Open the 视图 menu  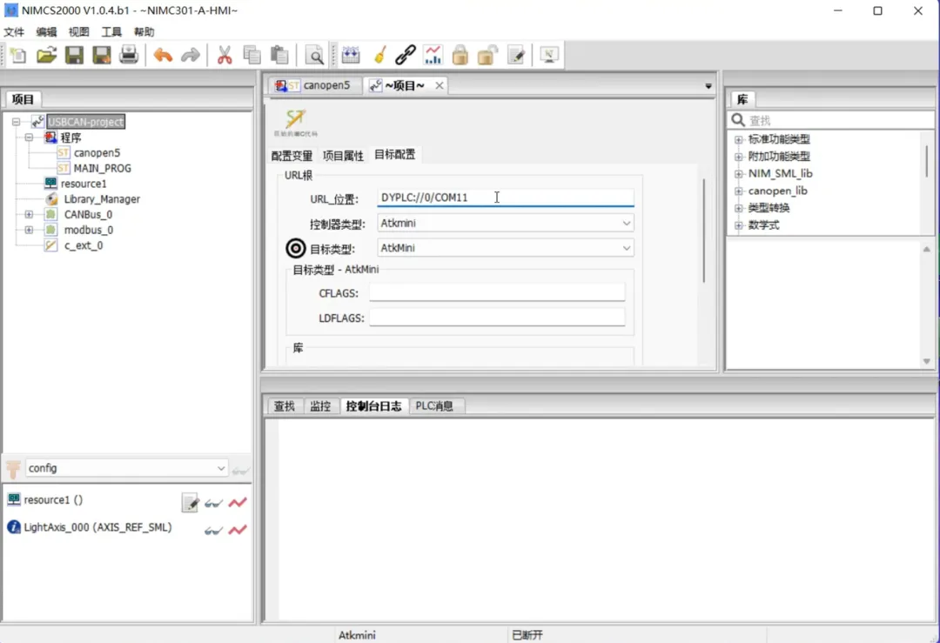pyautogui.click(x=78, y=32)
